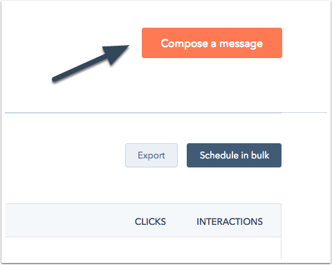
Task: Click the word Compose on the orange button
Action: (x=185, y=44)
